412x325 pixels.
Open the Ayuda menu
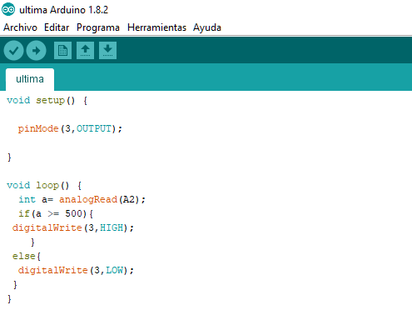click(207, 27)
